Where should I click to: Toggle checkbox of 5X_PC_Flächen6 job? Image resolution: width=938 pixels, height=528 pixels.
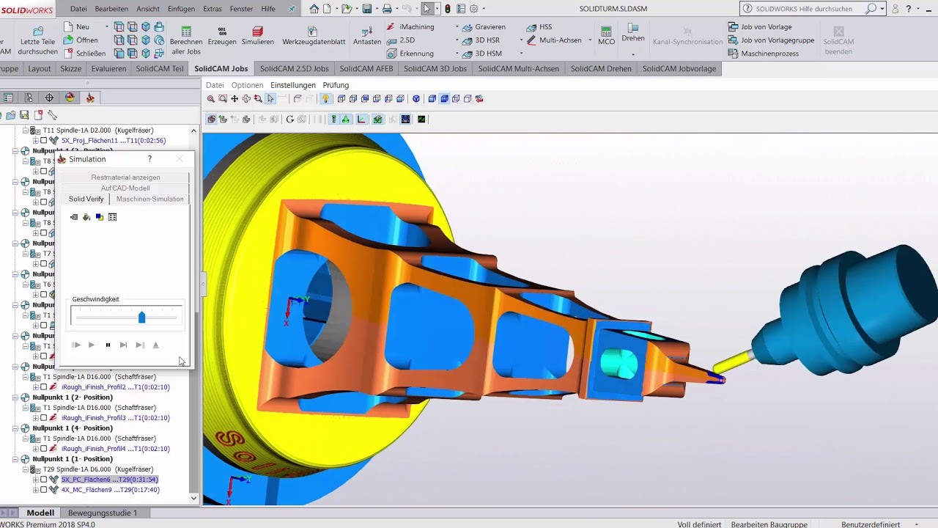[44, 480]
